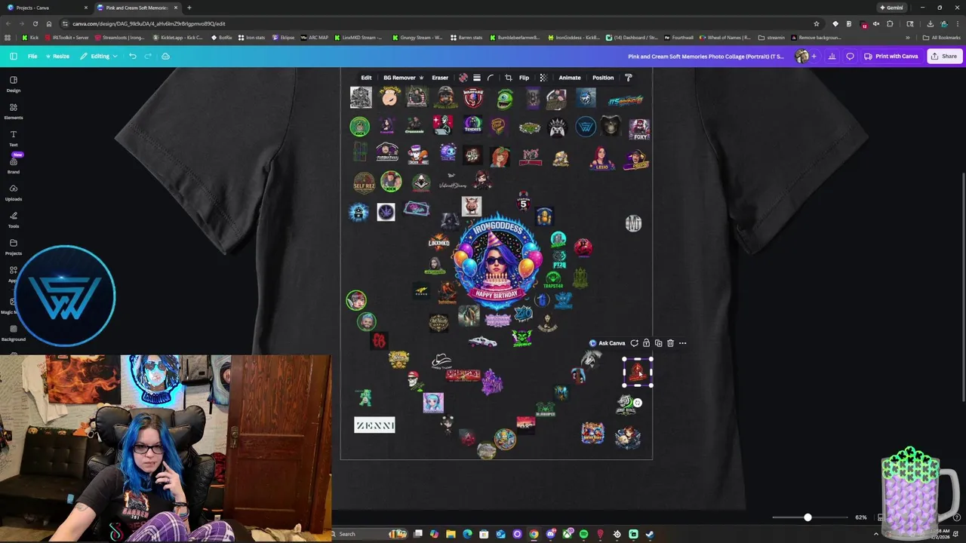The image size is (966, 543).
Task: Expand the Editing mode dropdown
Action: click(100, 56)
